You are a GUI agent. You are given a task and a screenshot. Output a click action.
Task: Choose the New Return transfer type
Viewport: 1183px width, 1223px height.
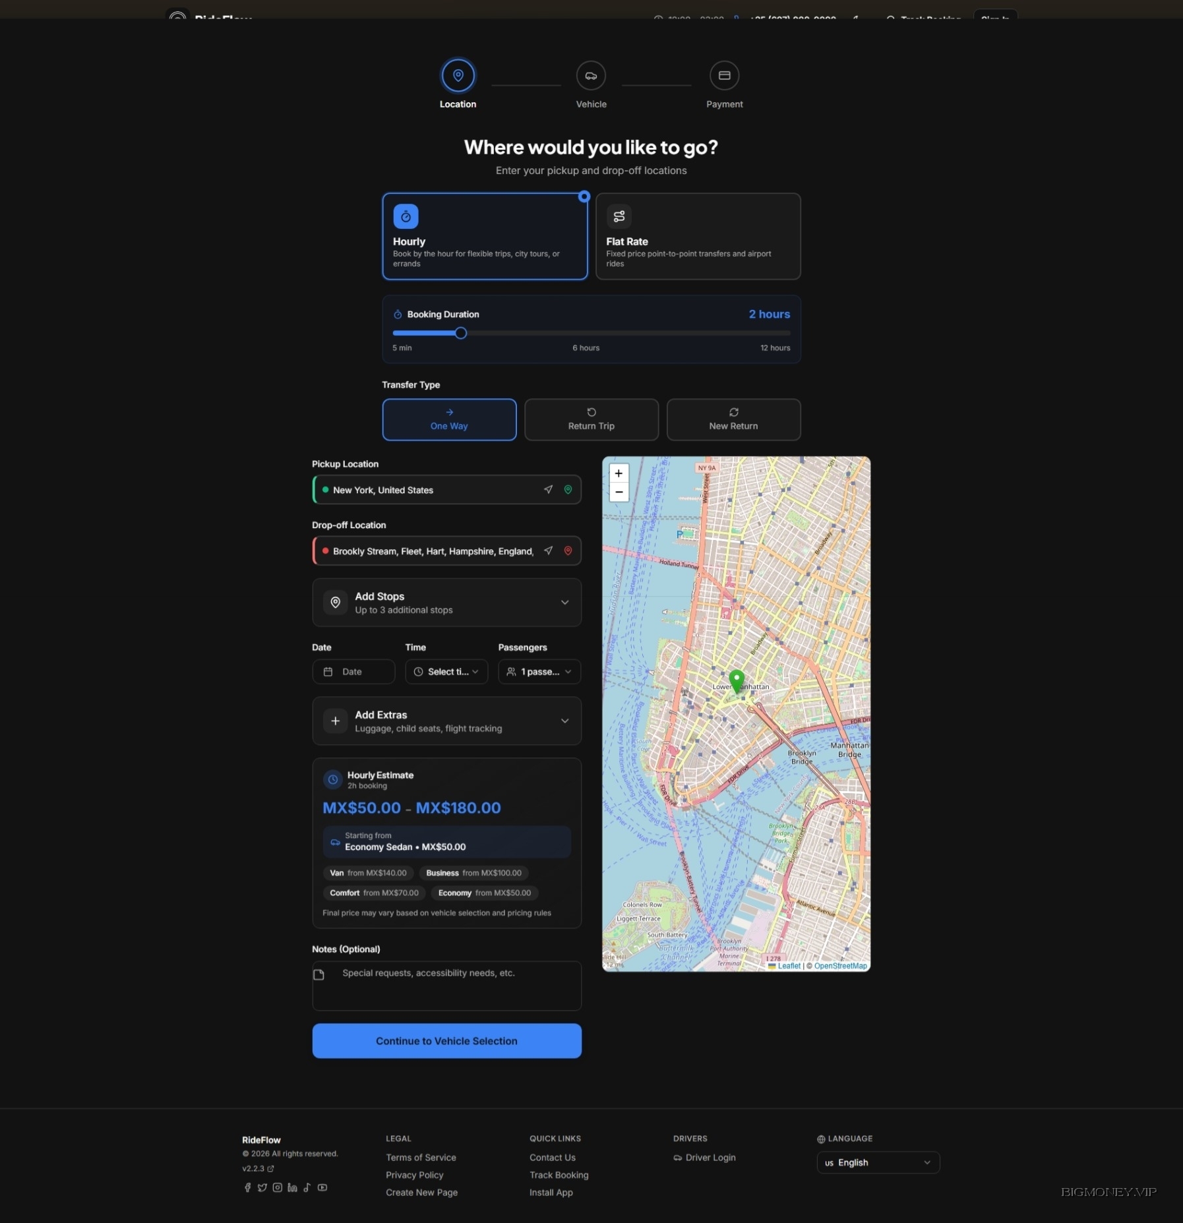pyautogui.click(x=733, y=419)
